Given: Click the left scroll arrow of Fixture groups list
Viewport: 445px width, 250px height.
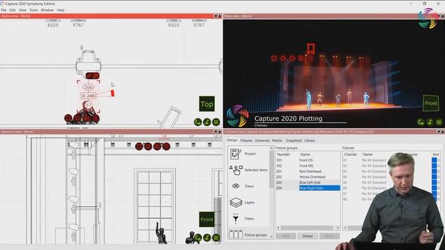Looking at the screenshot, I should pyautogui.click(x=278, y=228).
